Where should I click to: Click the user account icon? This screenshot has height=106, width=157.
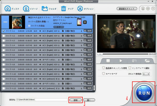tap(143, 9)
